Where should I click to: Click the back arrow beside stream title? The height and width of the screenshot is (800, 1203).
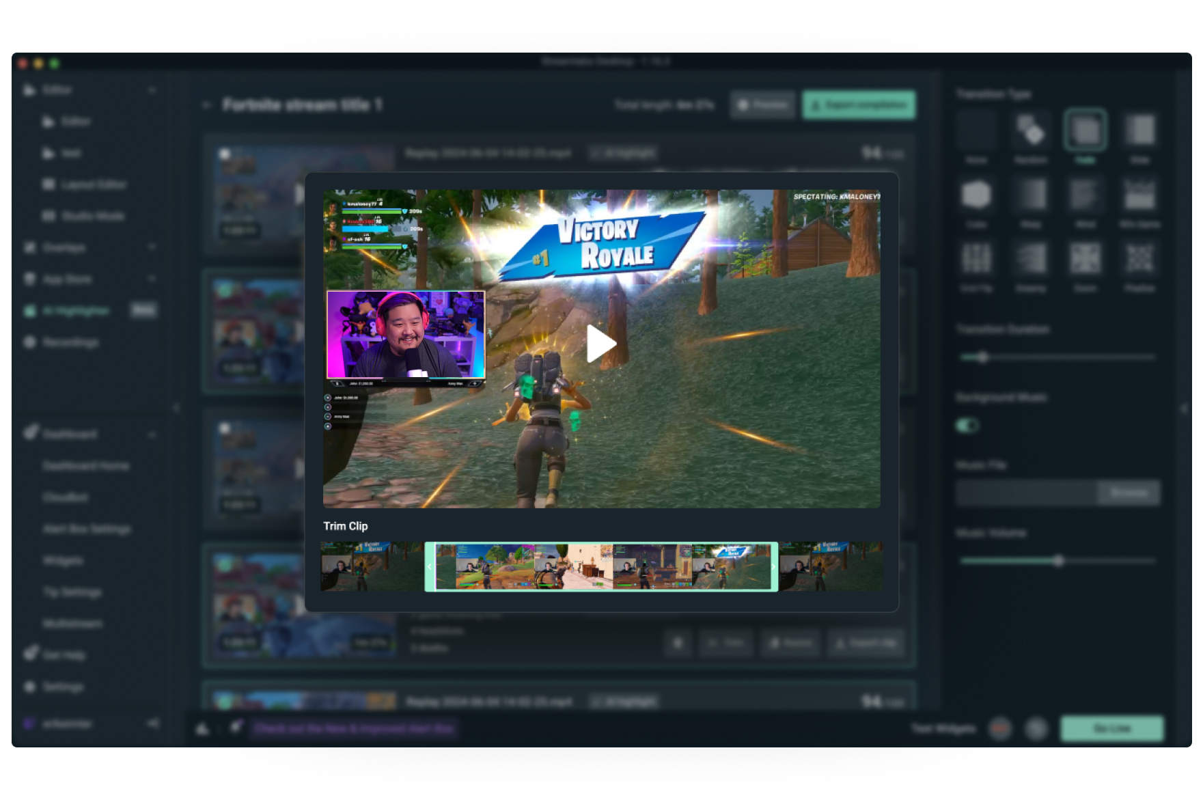point(206,105)
